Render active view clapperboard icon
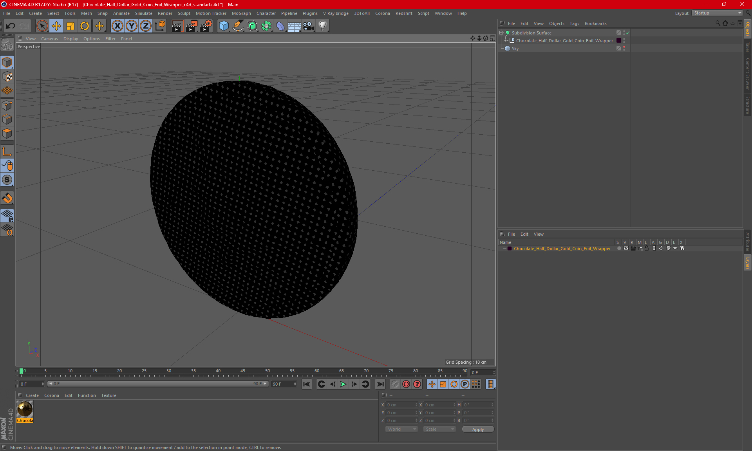 (177, 26)
